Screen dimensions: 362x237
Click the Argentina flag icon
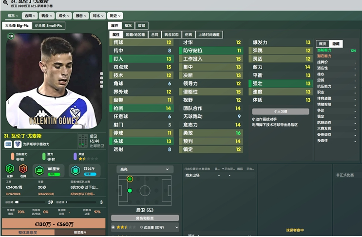(8, 144)
